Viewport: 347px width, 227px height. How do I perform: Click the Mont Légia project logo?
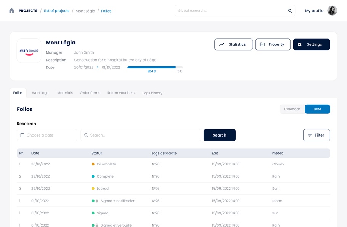point(29,51)
